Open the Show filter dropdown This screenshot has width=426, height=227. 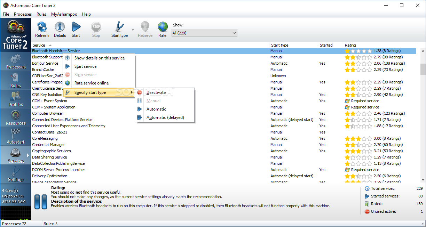[x=204, y=33]
